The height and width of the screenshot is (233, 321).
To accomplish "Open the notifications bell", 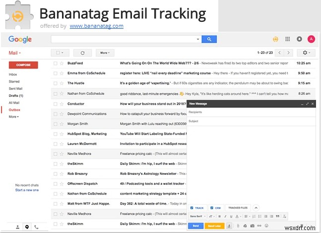I will tap(299, 39).
